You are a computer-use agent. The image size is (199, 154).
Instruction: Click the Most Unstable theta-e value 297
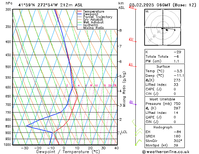click(x=177, y=108)
